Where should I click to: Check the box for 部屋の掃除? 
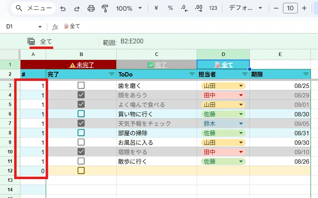(81, 133)
